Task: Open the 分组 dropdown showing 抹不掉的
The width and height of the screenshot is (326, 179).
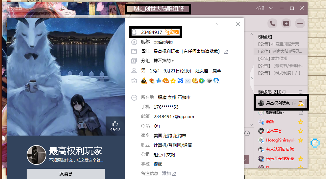Action: pos(163,61)
